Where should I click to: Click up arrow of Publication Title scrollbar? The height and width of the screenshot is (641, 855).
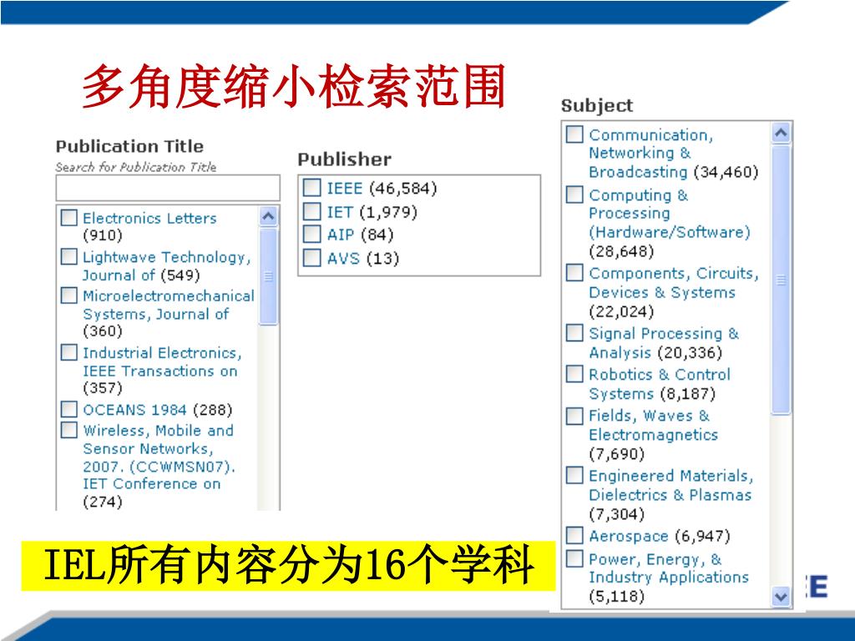tap(268, 217)
